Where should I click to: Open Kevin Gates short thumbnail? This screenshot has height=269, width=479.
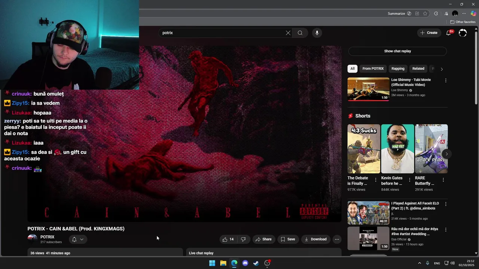[x=397, y=149]
